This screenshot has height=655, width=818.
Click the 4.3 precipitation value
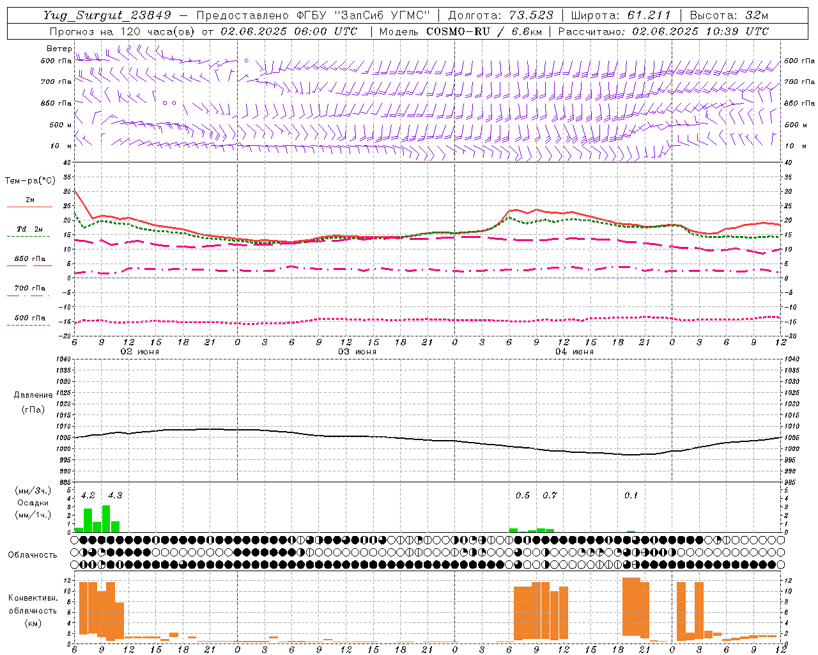coord(115,495)
